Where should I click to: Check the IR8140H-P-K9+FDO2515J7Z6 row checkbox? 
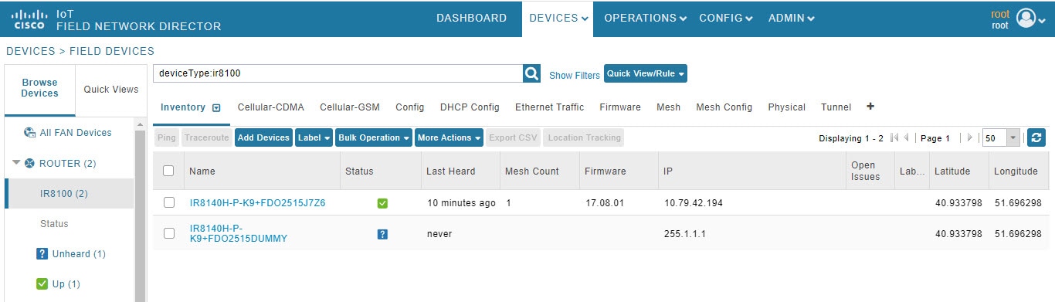coord(168,202)
